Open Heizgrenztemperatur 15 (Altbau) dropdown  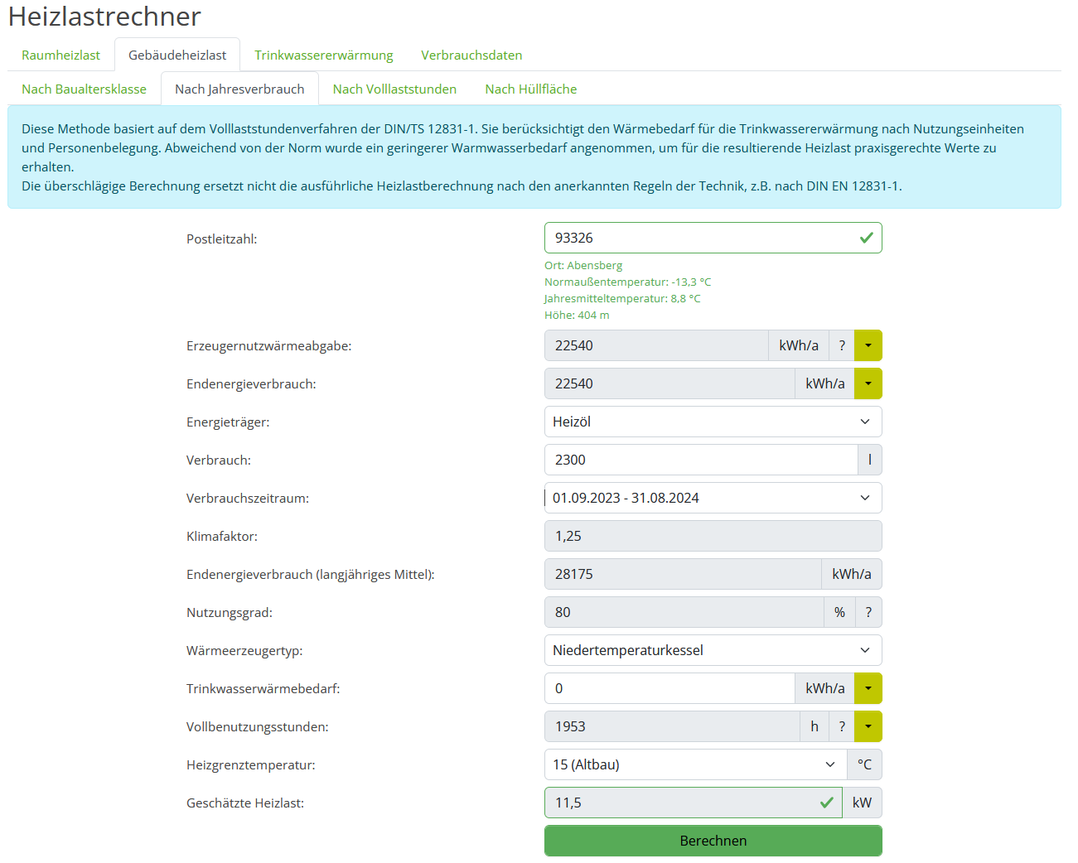tap(695, 764)
